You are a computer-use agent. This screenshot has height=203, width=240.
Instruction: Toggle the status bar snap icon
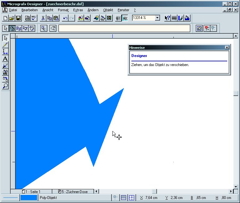tap(115, 197)
